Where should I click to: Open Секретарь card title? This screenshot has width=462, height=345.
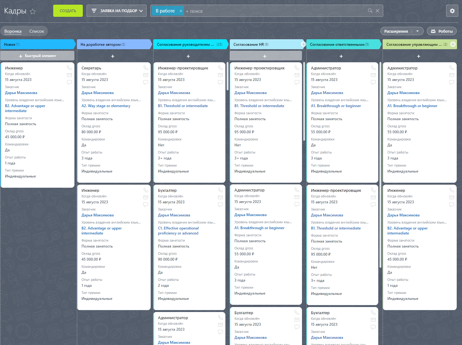pyautogui.click(x=91, y=68)
